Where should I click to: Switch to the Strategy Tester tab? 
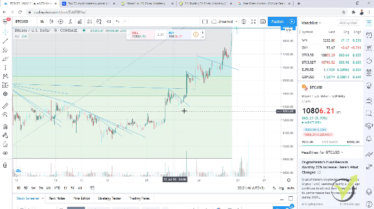point(110,198)
